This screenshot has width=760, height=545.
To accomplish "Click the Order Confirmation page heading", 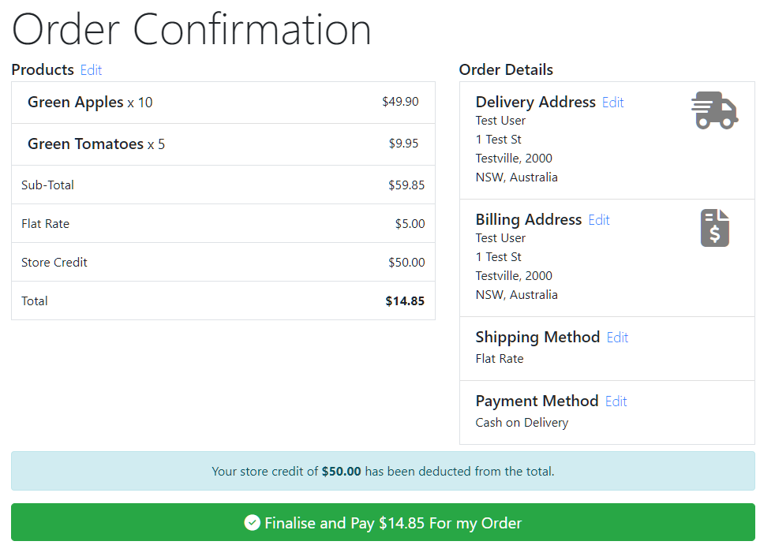I will pyautogui.click(x=192, y=29).
